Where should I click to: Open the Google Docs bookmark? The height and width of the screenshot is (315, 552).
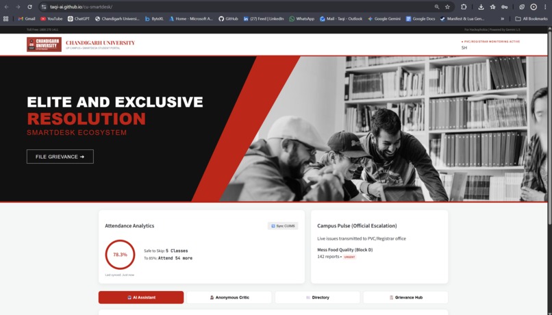(x=421, y=18)
